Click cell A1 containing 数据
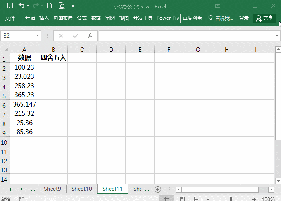This screenshot has height=201, width=281. (x=24, y=58)
